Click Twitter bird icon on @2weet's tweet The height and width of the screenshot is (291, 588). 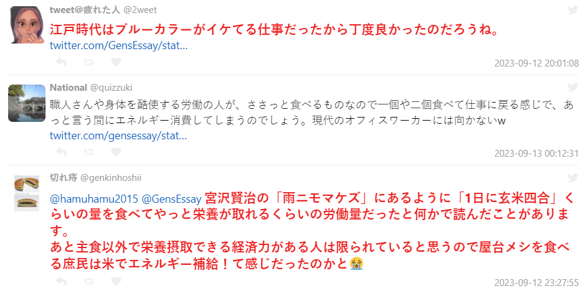[x=573, y=10]
